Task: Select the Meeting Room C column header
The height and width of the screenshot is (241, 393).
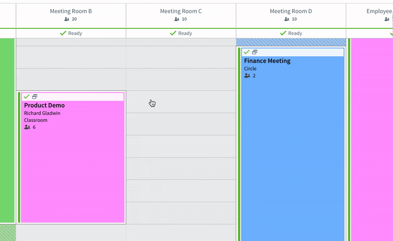Action: [x=181, y=15]
